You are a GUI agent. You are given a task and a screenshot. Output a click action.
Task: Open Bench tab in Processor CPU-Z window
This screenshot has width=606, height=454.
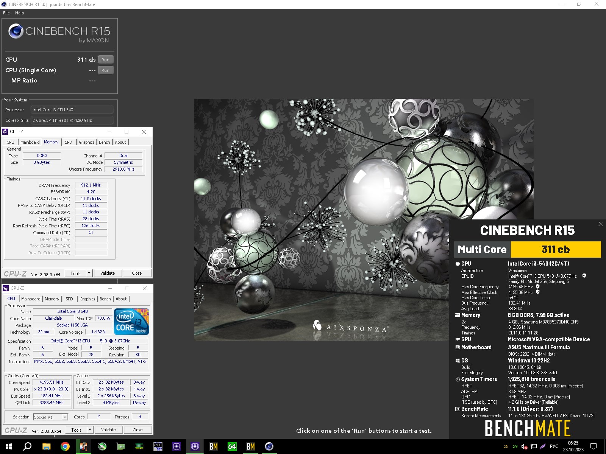tap(105, 299)
